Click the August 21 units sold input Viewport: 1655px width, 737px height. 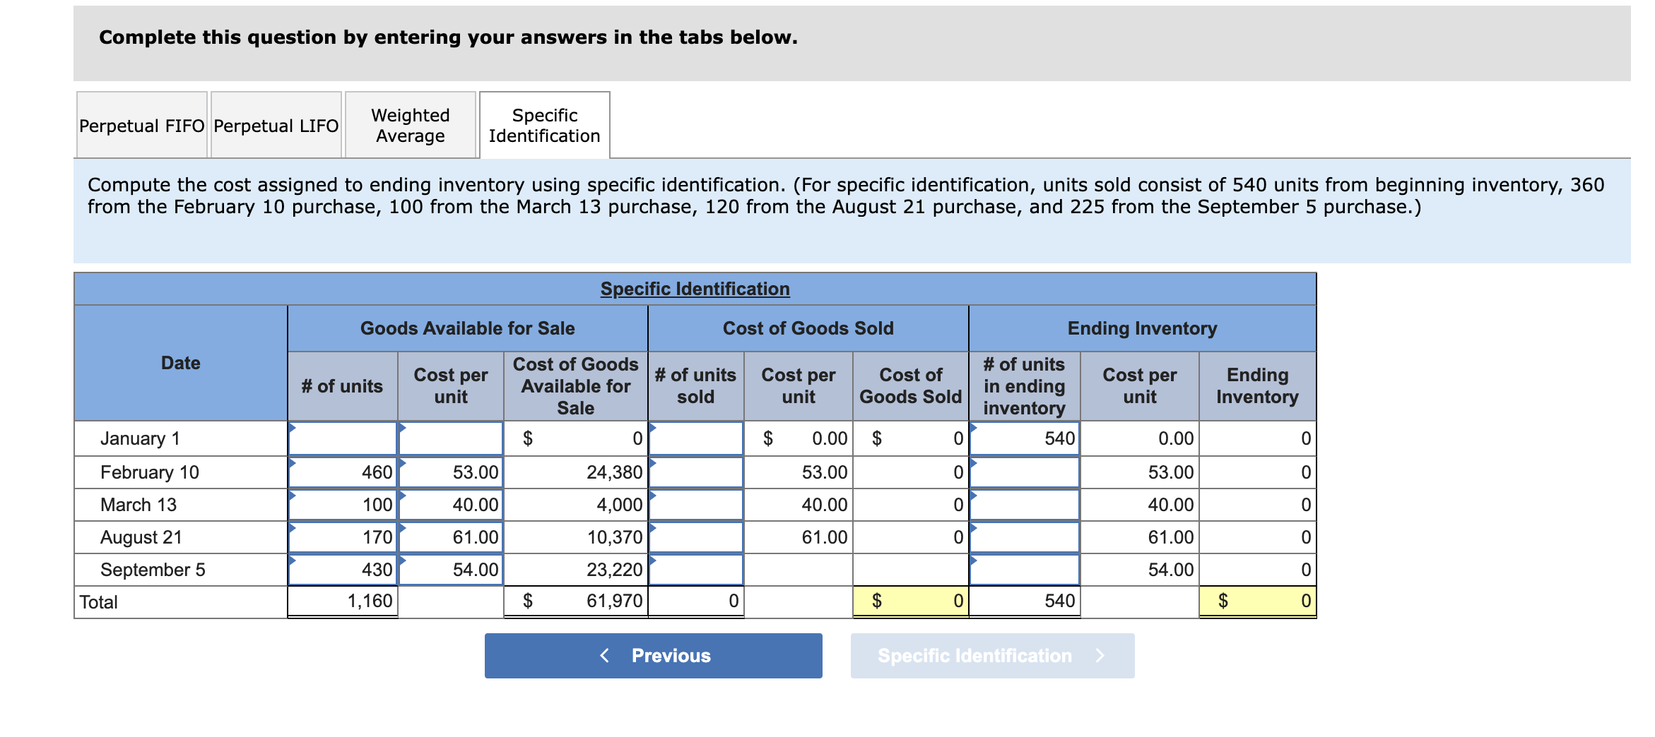[x=695, y=536]
